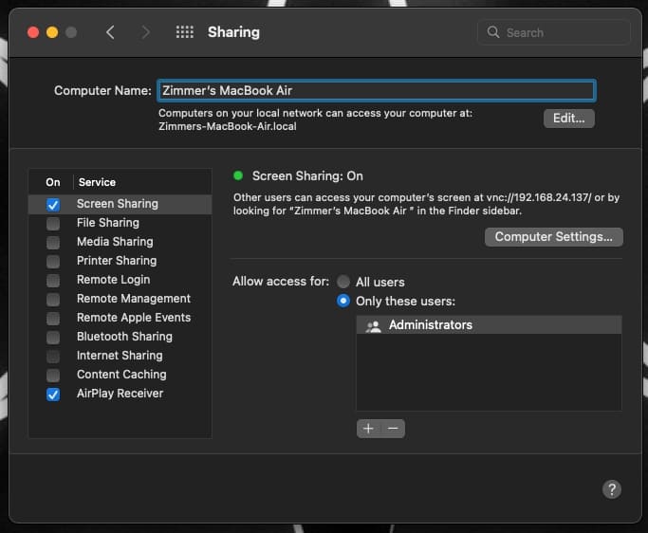Select the Remote Apple Events service row

tap(120, 318)
